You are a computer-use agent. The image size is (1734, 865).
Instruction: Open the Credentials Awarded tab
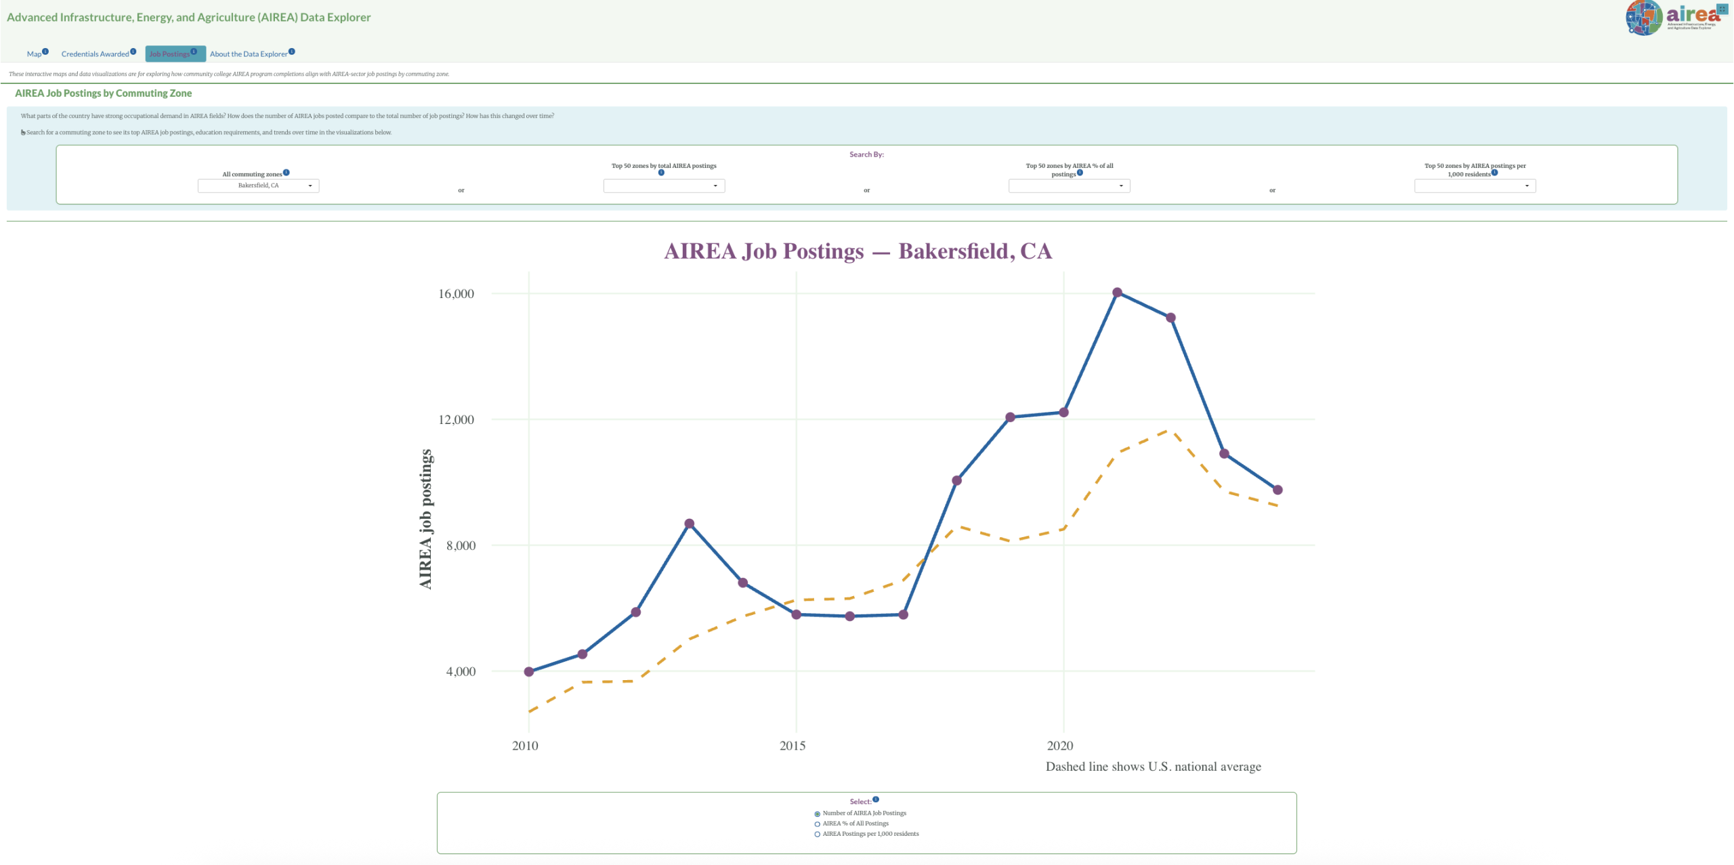point(95,54)
